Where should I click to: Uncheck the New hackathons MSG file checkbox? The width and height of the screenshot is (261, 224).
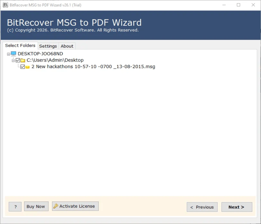point(23,67)
